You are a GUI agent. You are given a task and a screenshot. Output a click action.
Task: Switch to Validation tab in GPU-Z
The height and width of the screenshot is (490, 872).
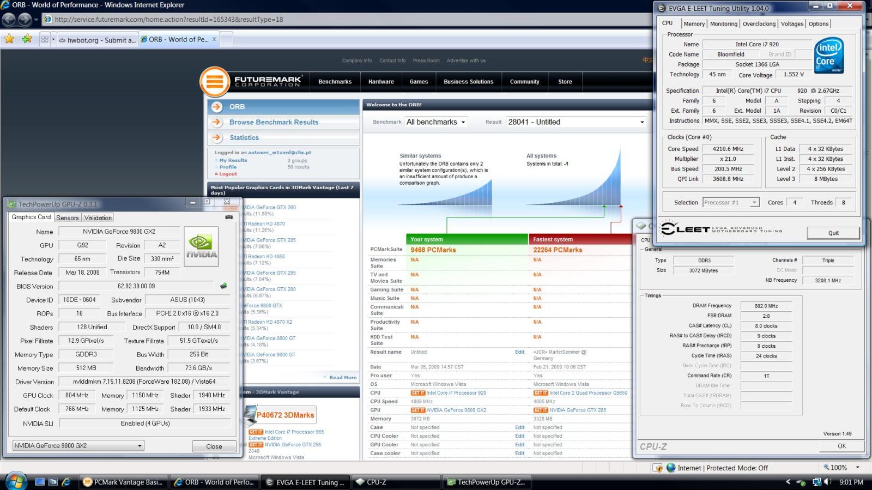point(98,217)
